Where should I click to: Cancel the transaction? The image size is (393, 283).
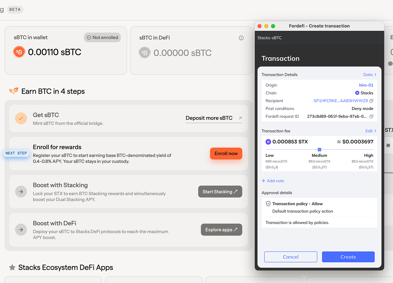click(291, 257)
